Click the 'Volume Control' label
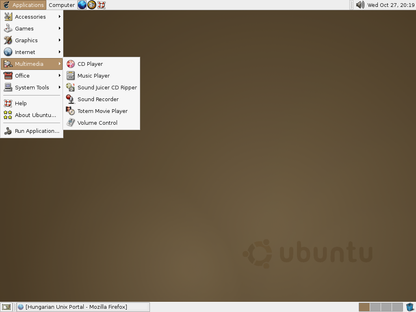This screenshot has height=312, width=416. (x=97, y=123)
